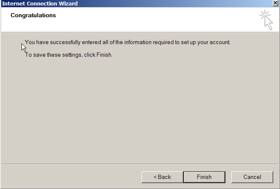This screenshot has height=189, width=280.
Task: Click the word Finish in the instruction sentence
Action: [104, 55]
